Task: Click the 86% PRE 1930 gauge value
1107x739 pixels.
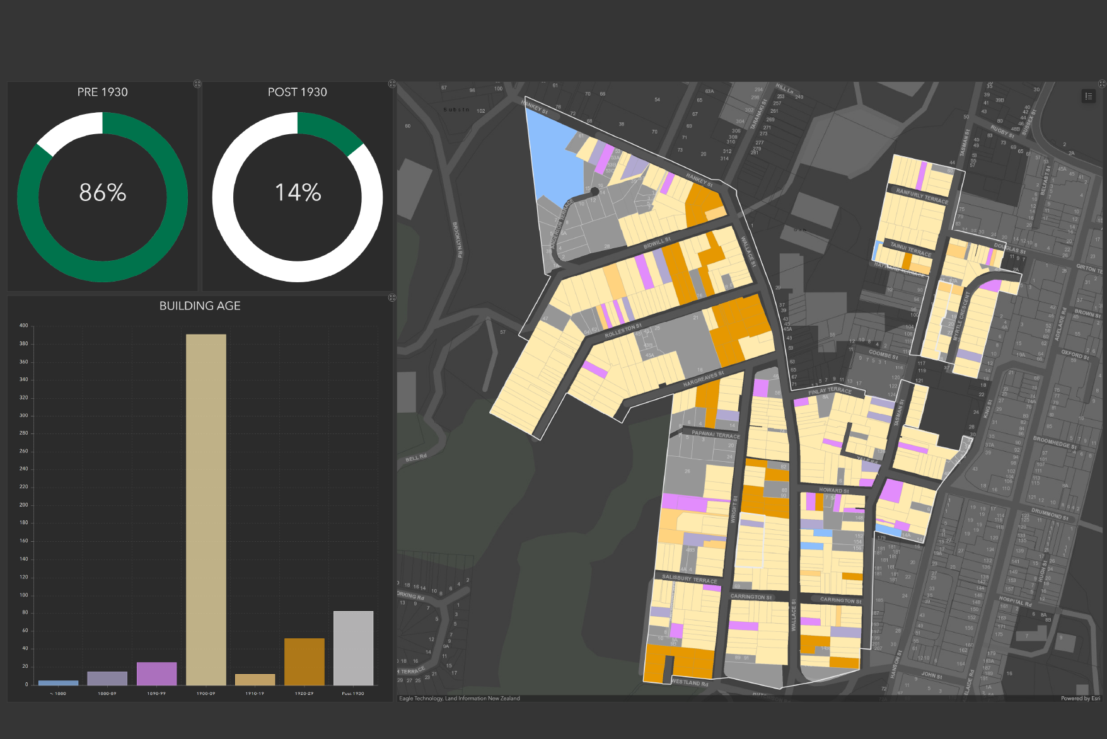Action: click(x=103, y=192)
